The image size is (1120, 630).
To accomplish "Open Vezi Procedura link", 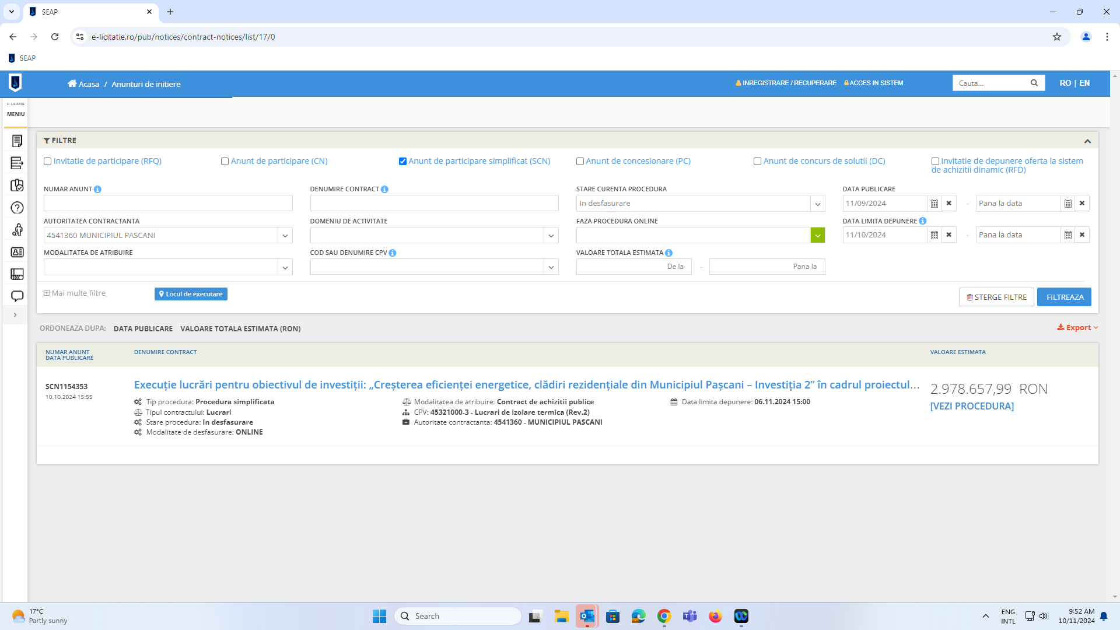I will 972,406.
